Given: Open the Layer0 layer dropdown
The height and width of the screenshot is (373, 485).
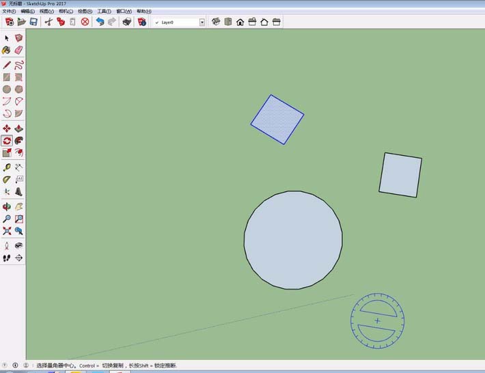Looking at the screenshot, I should click(x=179, y=23).
